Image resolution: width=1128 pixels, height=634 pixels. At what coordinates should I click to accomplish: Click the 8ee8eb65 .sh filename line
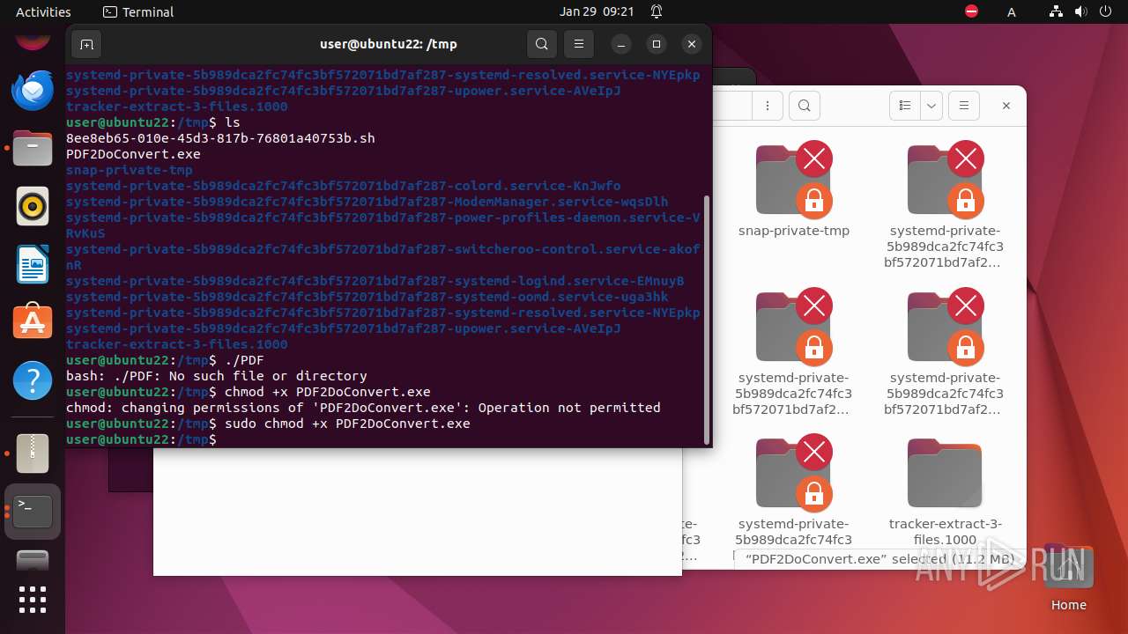(220, 138)
